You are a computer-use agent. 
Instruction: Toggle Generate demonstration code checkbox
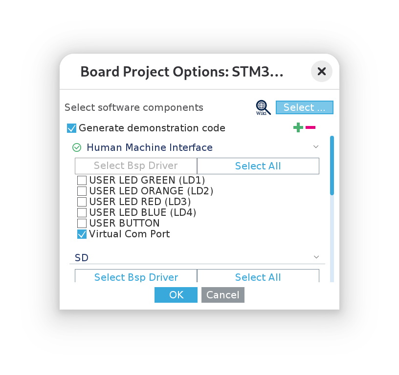pyautogui.click(x=72, y=128)
